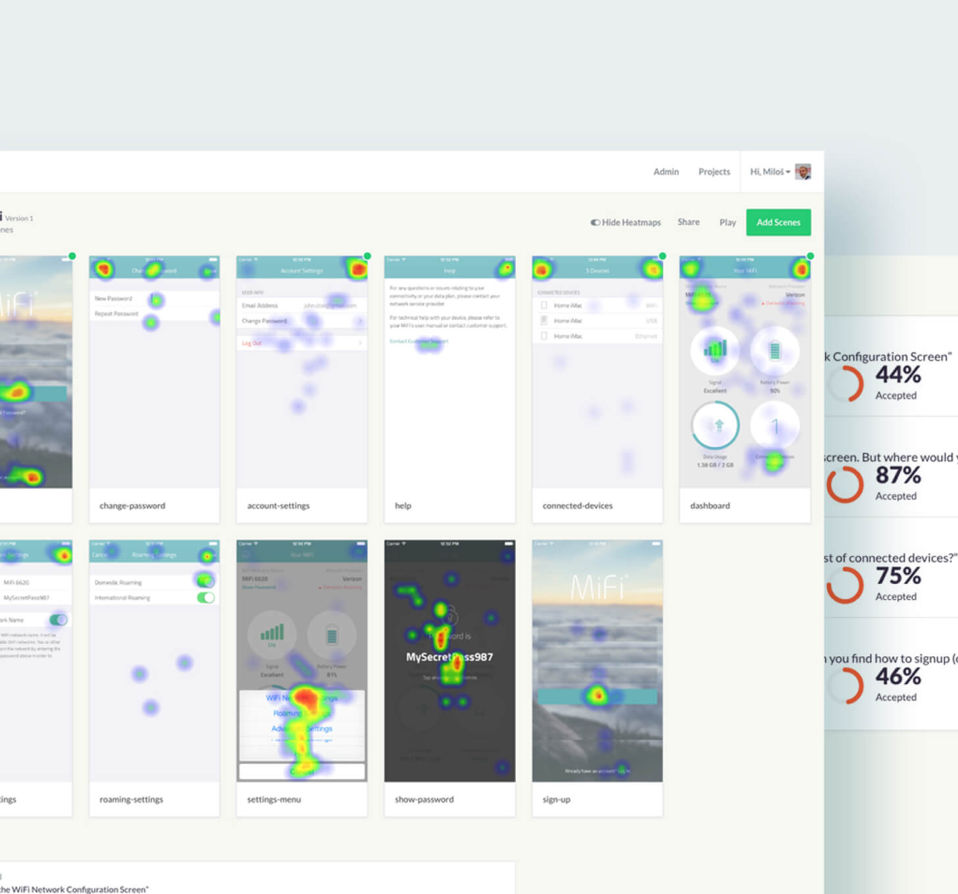Image resolution: width=958 pixels, height=894 pixels.
Task: Open the settings-menu scene thumbnail
Action: coord(302,661)
